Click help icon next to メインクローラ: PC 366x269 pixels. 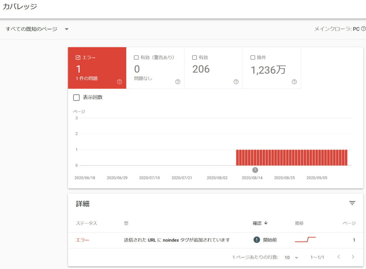click(x=363, y=29)
